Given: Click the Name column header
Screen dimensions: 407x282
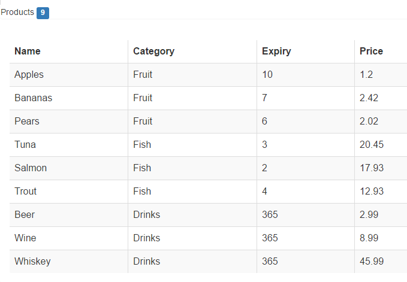Looking at the screenshot, I should [28, 51].
